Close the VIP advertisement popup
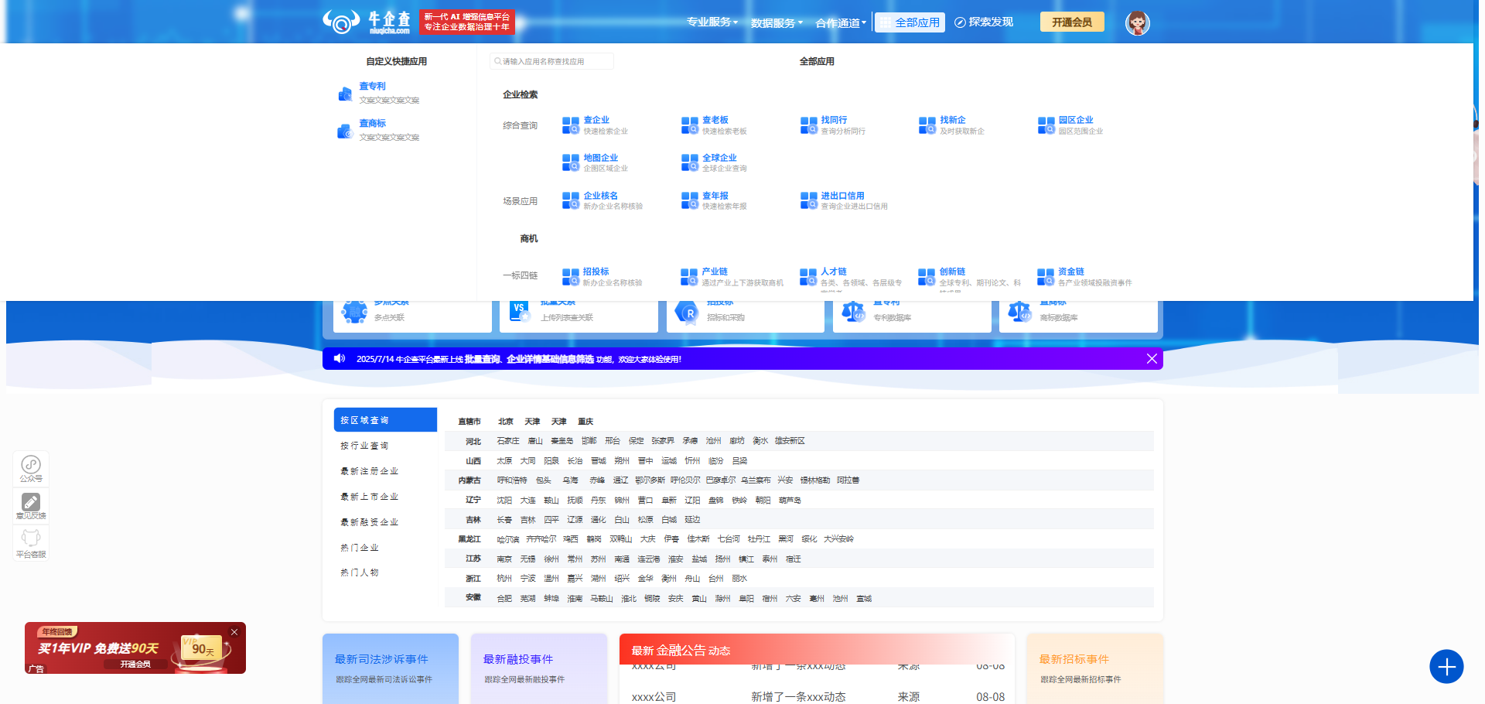The image size is (1485, 704). 234,632
